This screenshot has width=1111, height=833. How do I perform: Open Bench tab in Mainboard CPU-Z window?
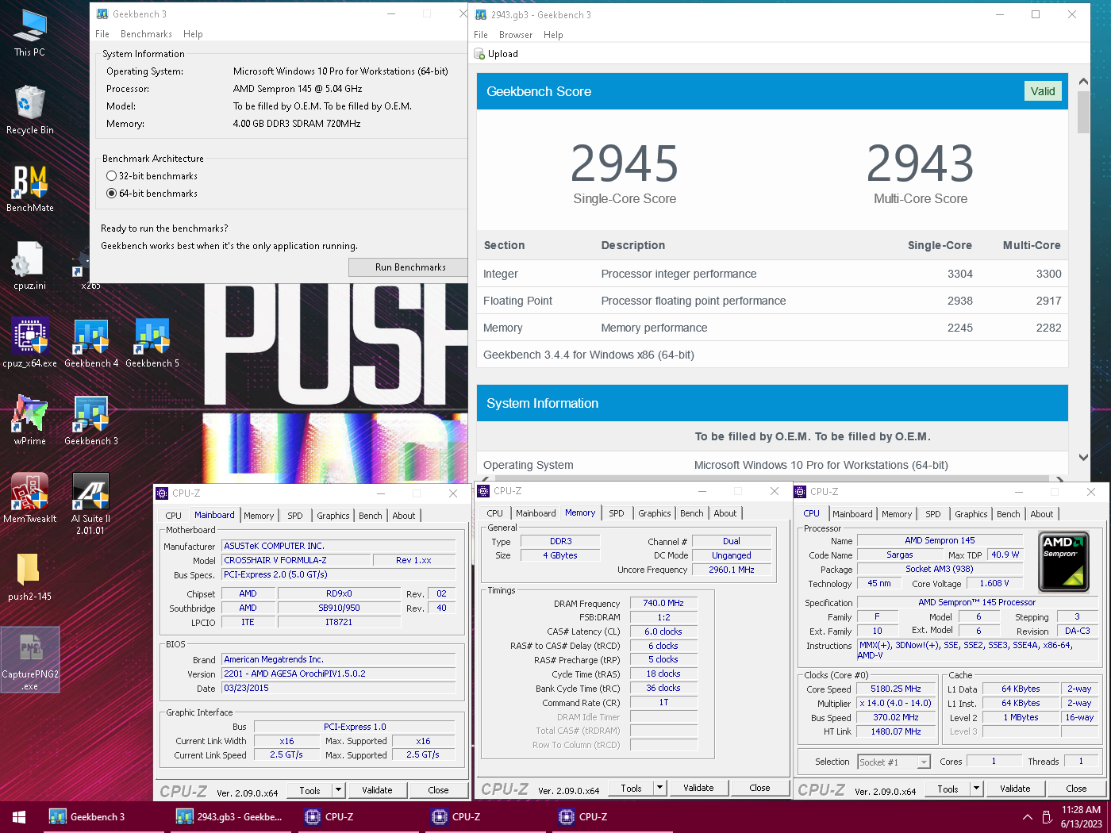click(371, 516)
